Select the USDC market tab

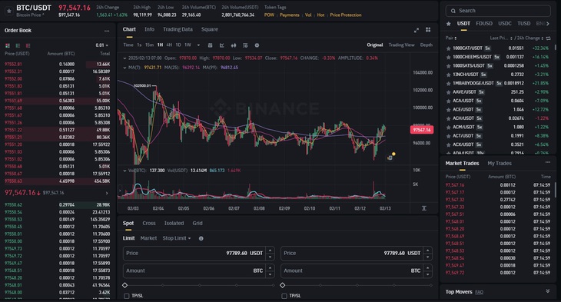coord(505,24)
